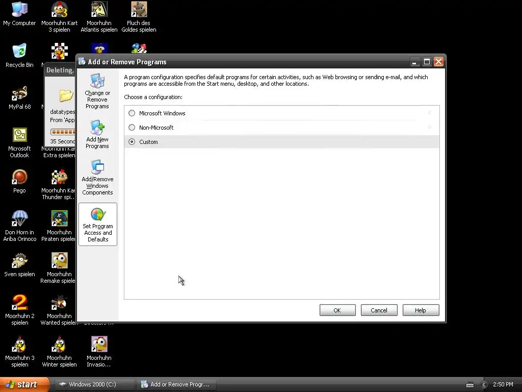
Task: Select the Fluch des Goldes spielen shortcut
Action: (x=139, y=17)
